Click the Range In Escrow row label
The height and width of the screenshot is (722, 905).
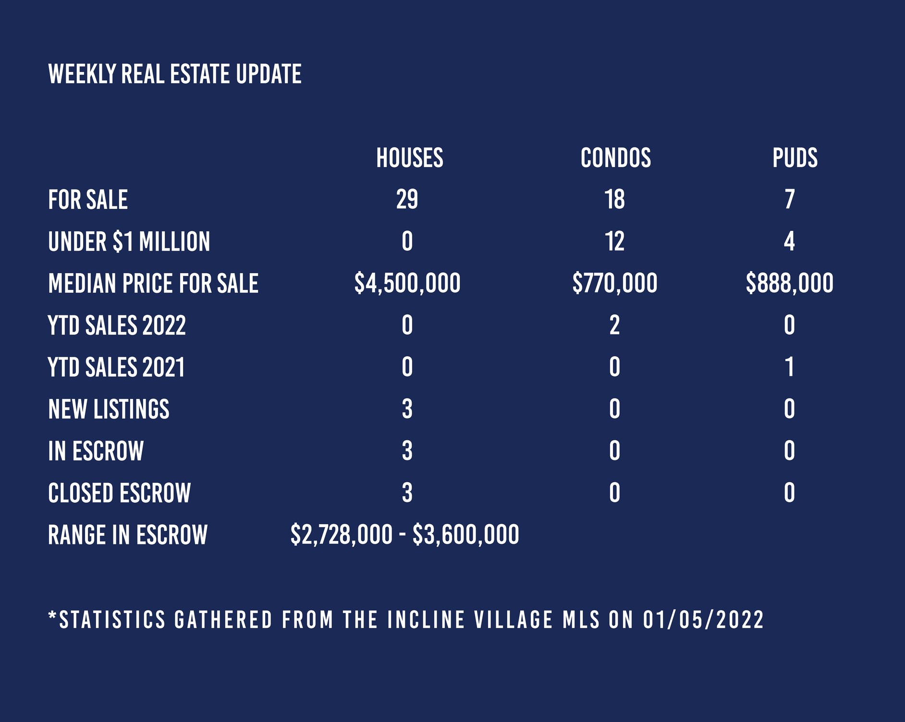click(x=127, y=535)
